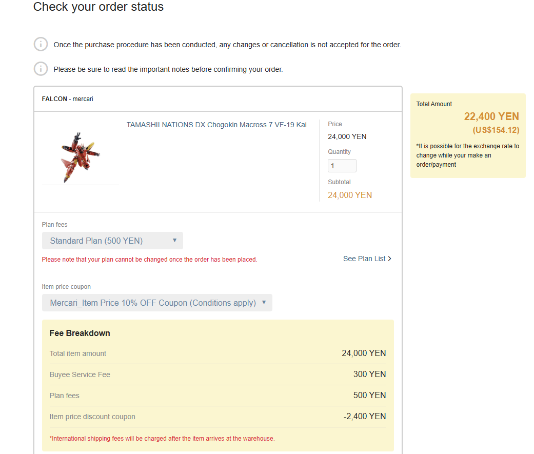Open the Standard Plan (500 YEN) dropdown
The height and width of the screenshot is (454, 534).
click(x=112, y=241)
